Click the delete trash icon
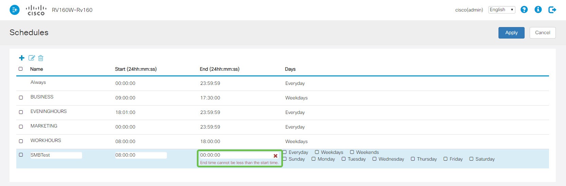Screen dimensions: 566x186 click(41, 58)
